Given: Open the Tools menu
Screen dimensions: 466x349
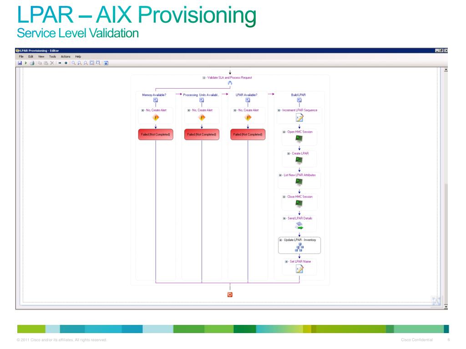Looking at the screenshot, I should (53, 57).
